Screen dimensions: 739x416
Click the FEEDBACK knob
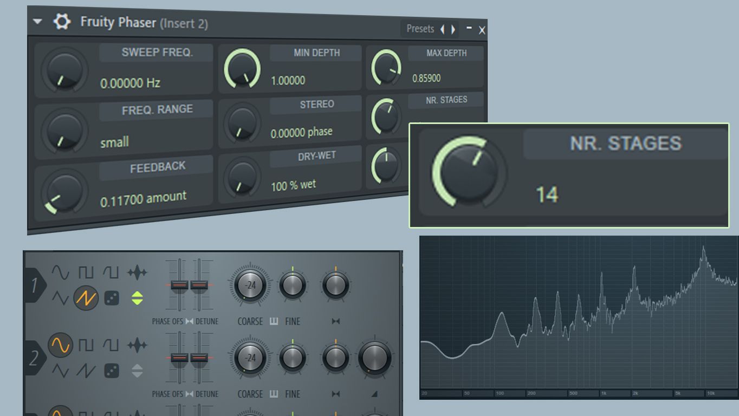point(64,192)
